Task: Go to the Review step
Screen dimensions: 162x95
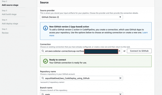Action: point(5,33)
